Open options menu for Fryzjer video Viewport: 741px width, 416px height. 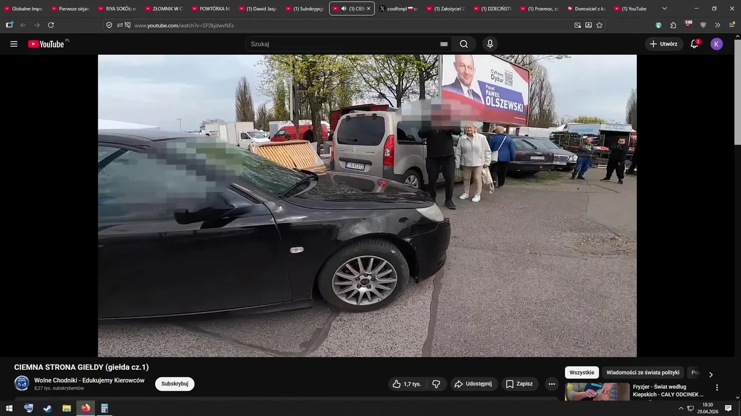717,388
